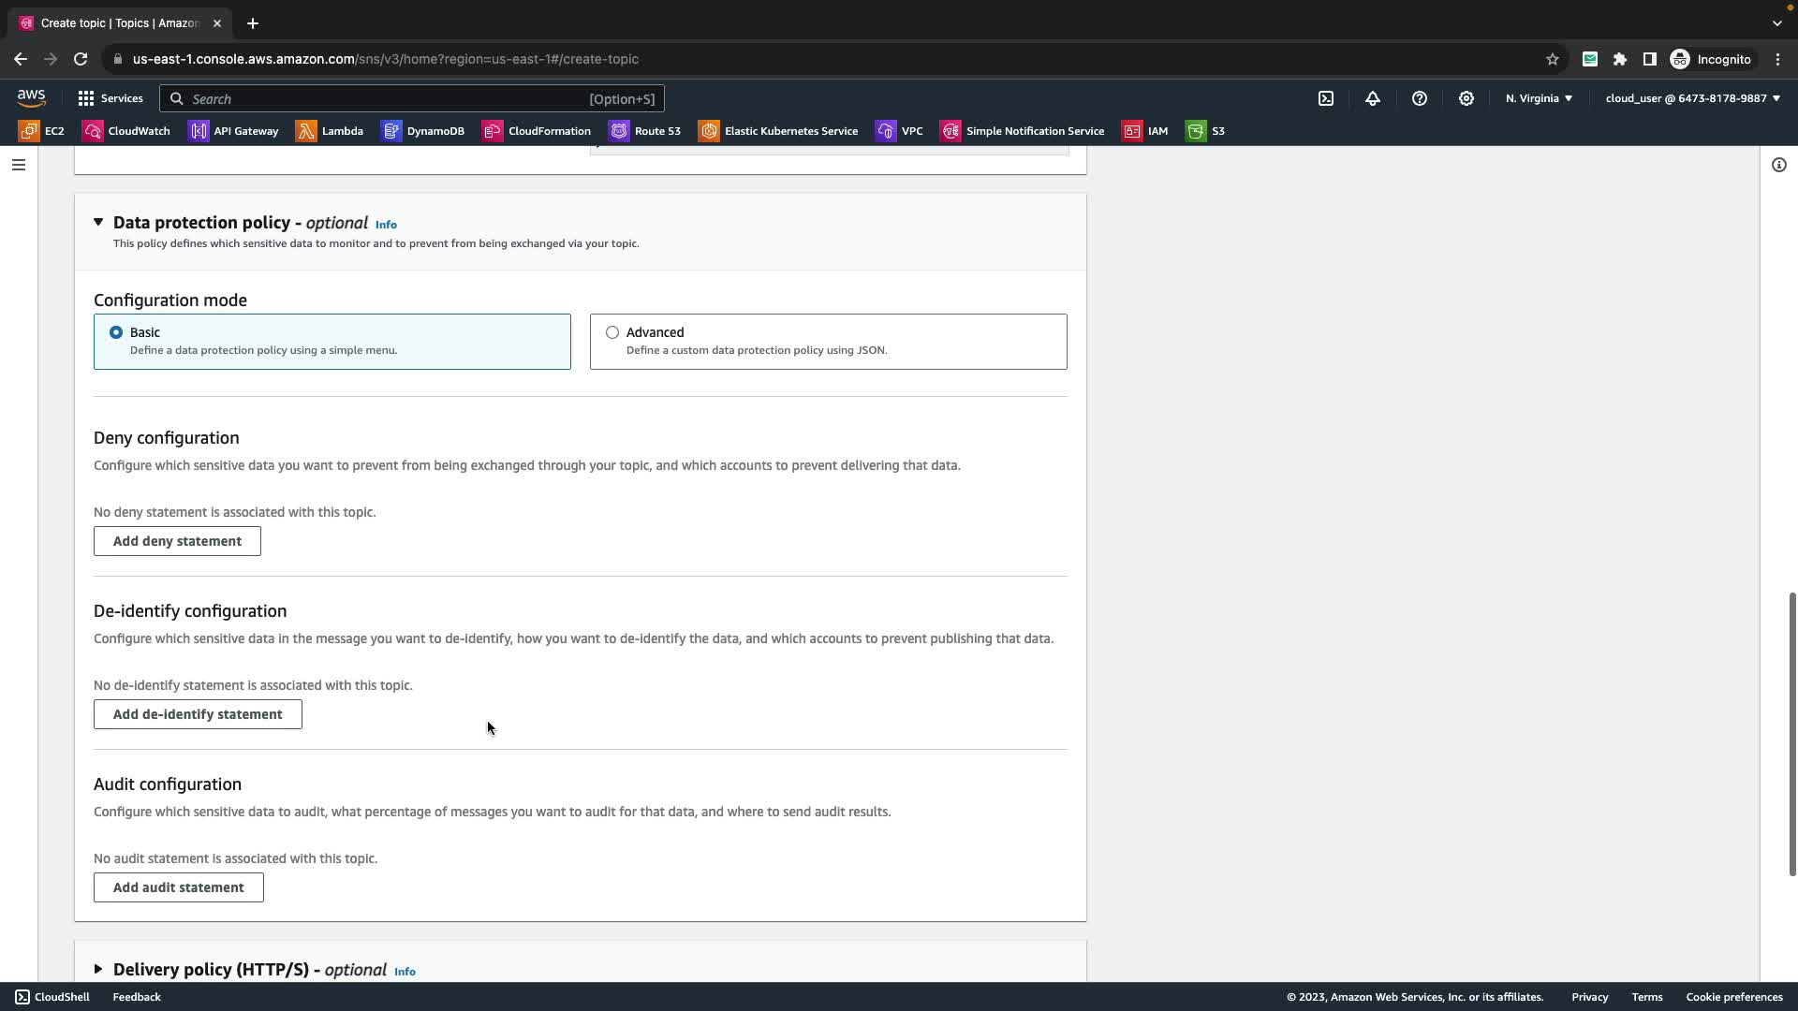Expand Delivery policy (HTTP/S) section
The width and height of the screenshot is (1798, 1011).
(x=98, y=969)
